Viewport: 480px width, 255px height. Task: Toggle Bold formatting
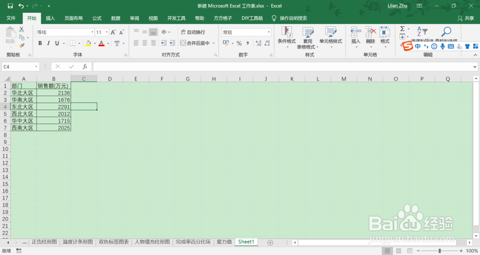tap(40, 43)
